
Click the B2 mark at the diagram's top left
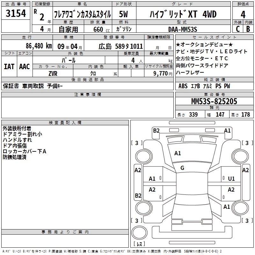(156, 130)
